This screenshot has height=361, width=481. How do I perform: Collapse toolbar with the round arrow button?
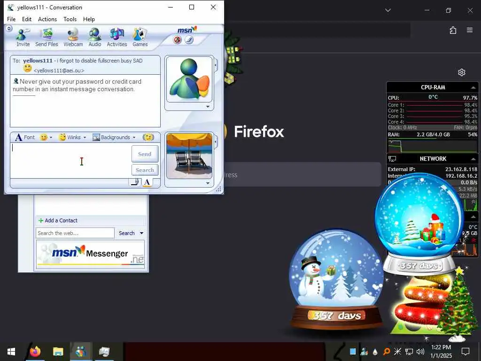(x=9, y=28)
